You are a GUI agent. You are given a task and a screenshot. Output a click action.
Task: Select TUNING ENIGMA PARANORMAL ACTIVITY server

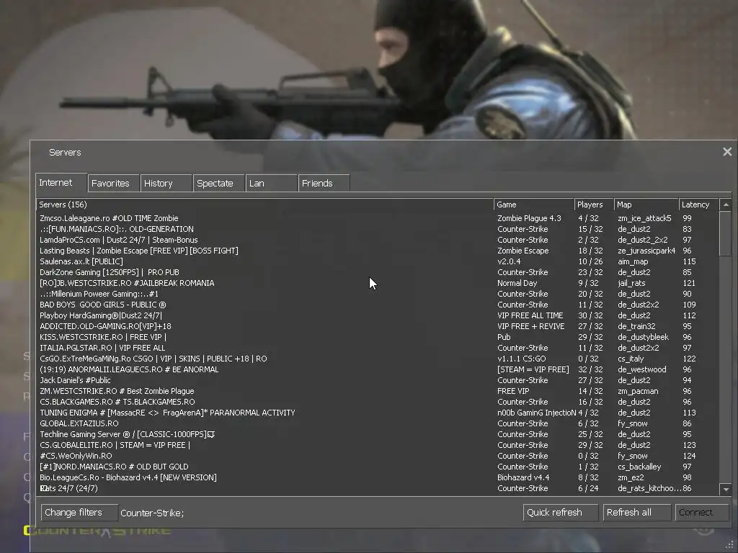point(378,413)
